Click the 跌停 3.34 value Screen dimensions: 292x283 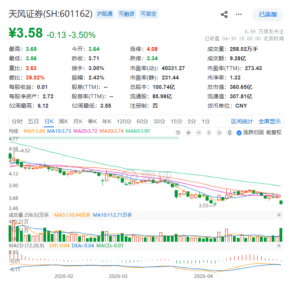click(152, 59)
